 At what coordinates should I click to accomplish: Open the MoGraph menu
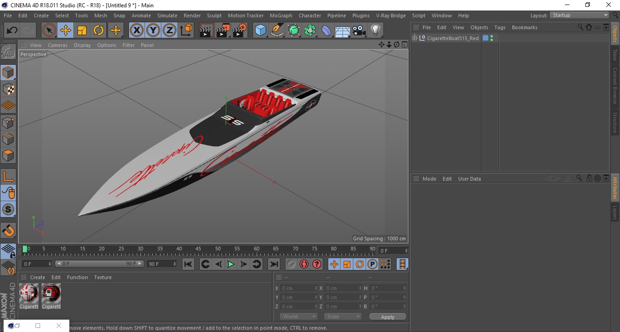click(x=281, y=16)
